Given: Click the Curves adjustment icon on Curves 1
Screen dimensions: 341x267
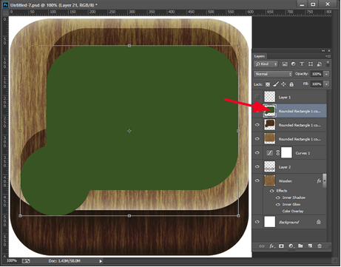Looking at the screenshot, I should (270, 153).
